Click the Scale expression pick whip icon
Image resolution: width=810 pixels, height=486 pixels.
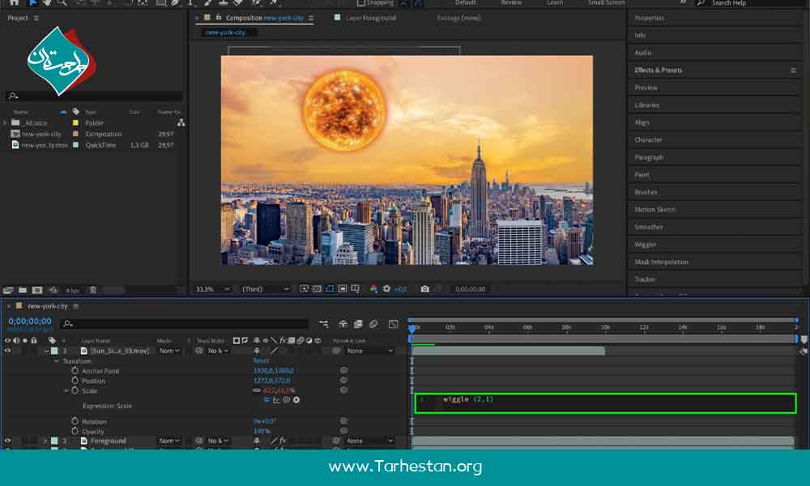pos(287,399)
